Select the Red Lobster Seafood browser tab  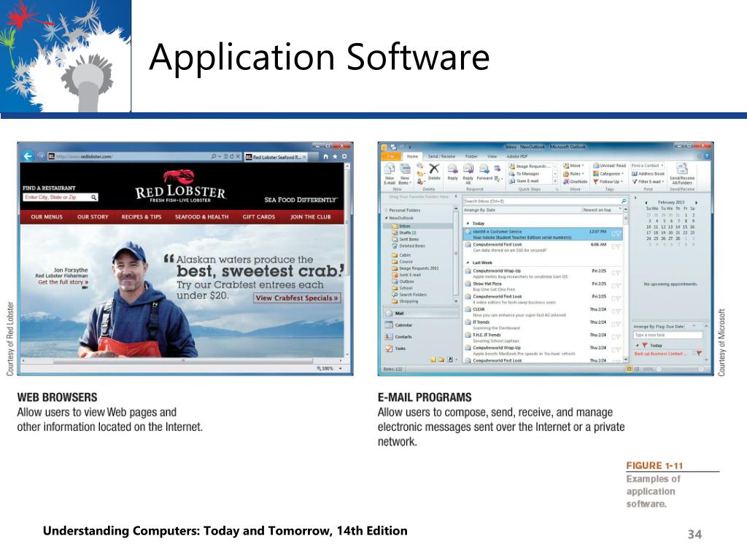275,157
